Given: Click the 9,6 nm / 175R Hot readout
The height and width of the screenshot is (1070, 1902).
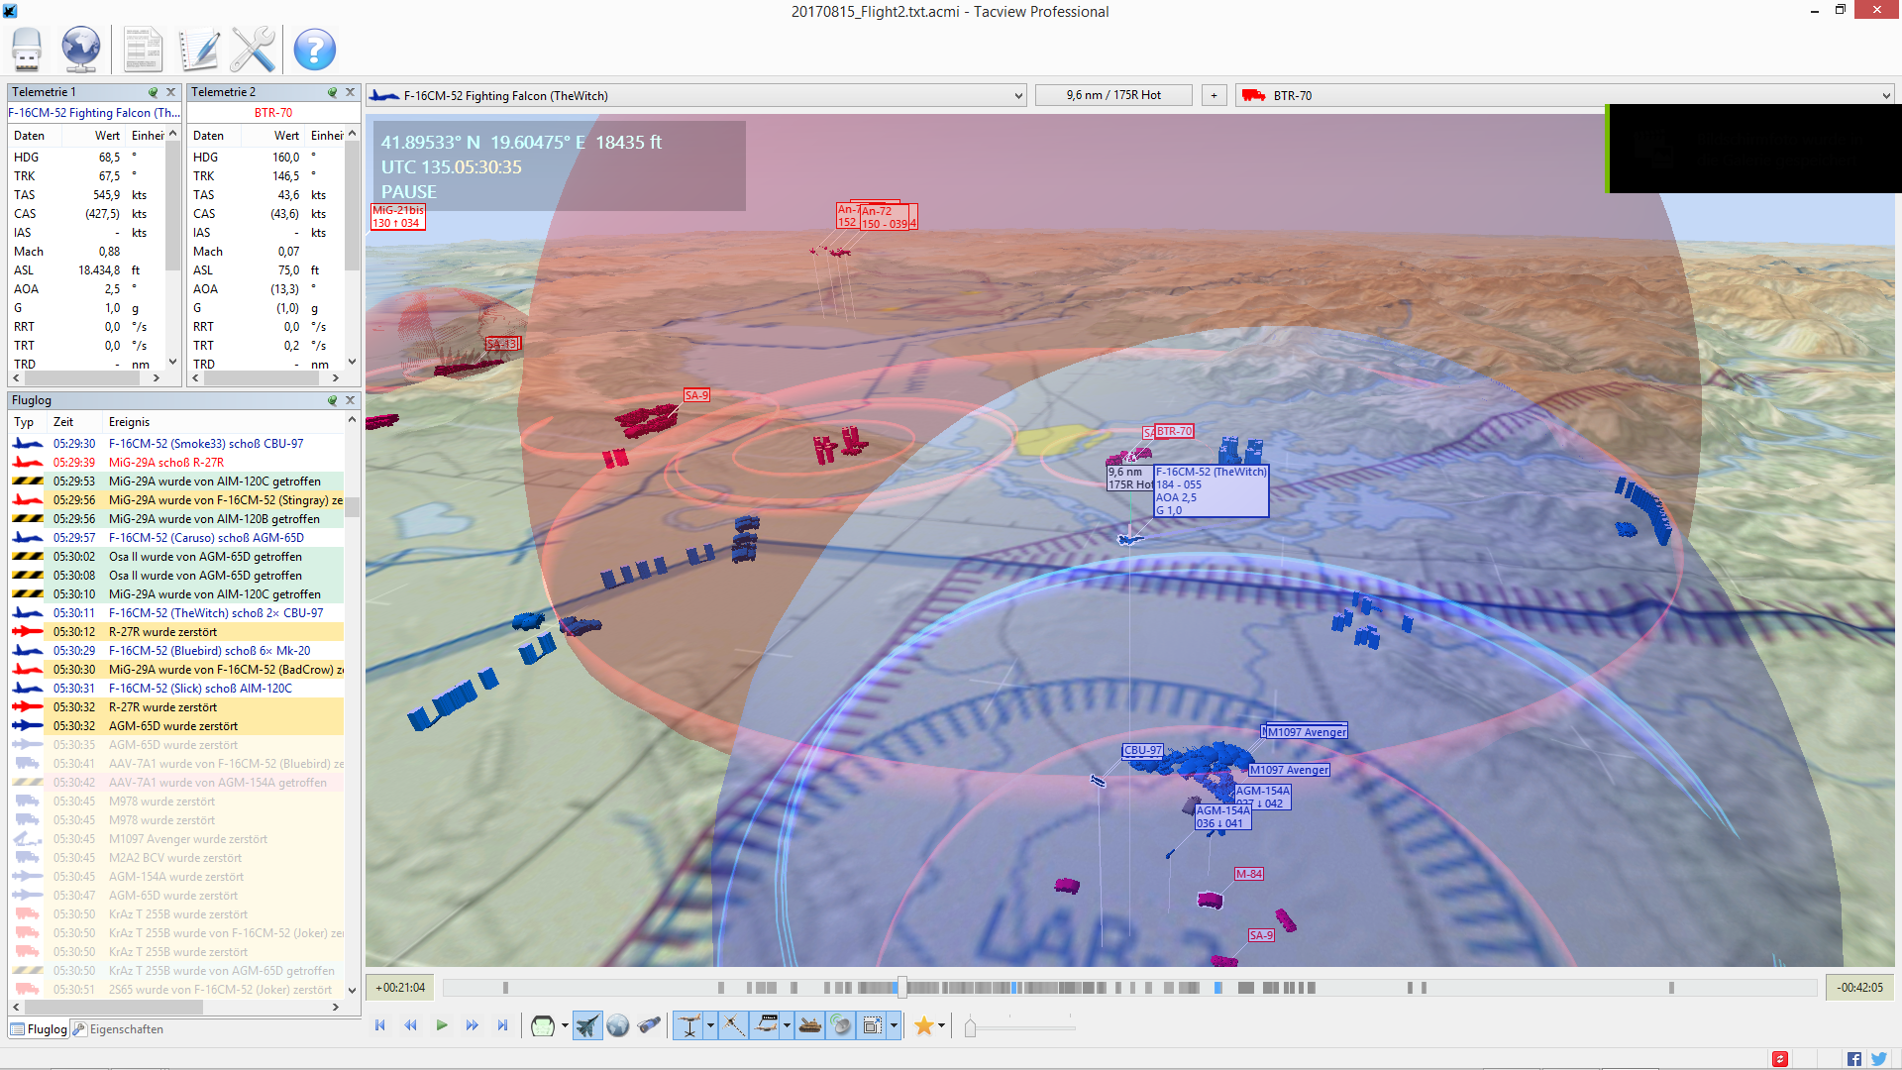Looking at the screenshot, I should [1113, 95].
